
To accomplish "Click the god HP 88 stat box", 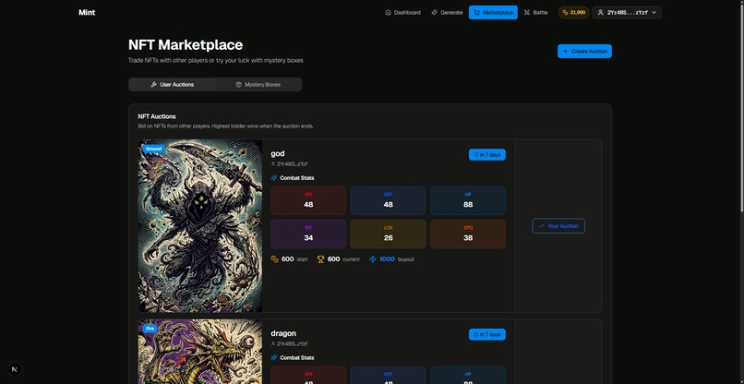I will point(468,200).
